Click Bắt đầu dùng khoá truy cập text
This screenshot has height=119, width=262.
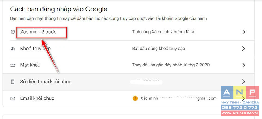click(x=159, y=49)
